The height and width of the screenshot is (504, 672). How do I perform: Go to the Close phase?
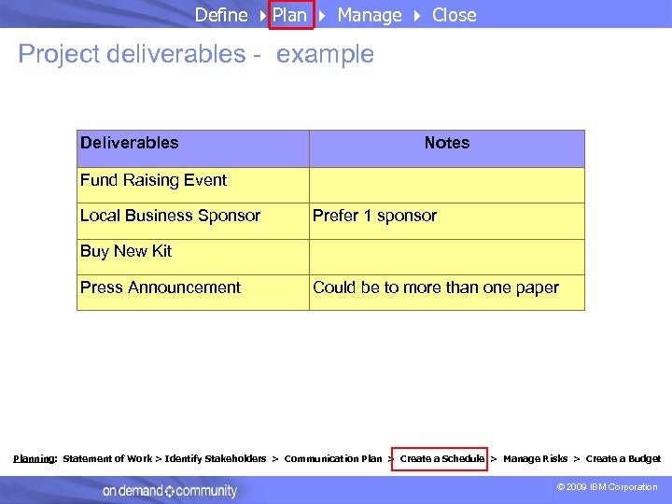click(x=454, y=15)
